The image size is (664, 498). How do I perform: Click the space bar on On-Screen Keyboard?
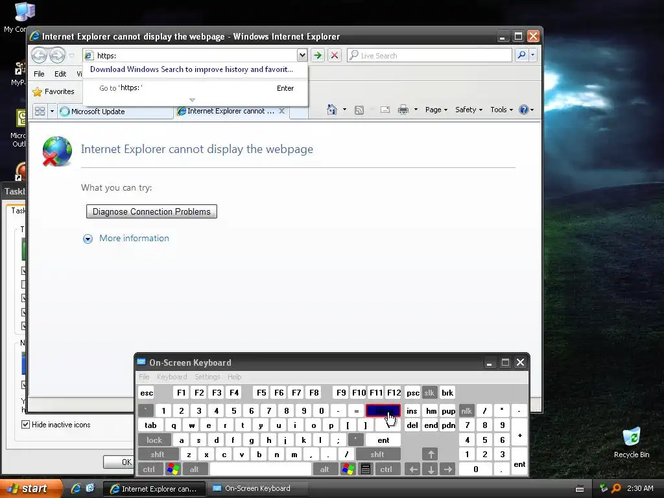tap(261, 469)
